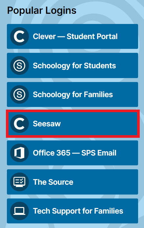Click the Clever C logo icon
The width and height of the screenshot is (144, 228).
(19, 36)
